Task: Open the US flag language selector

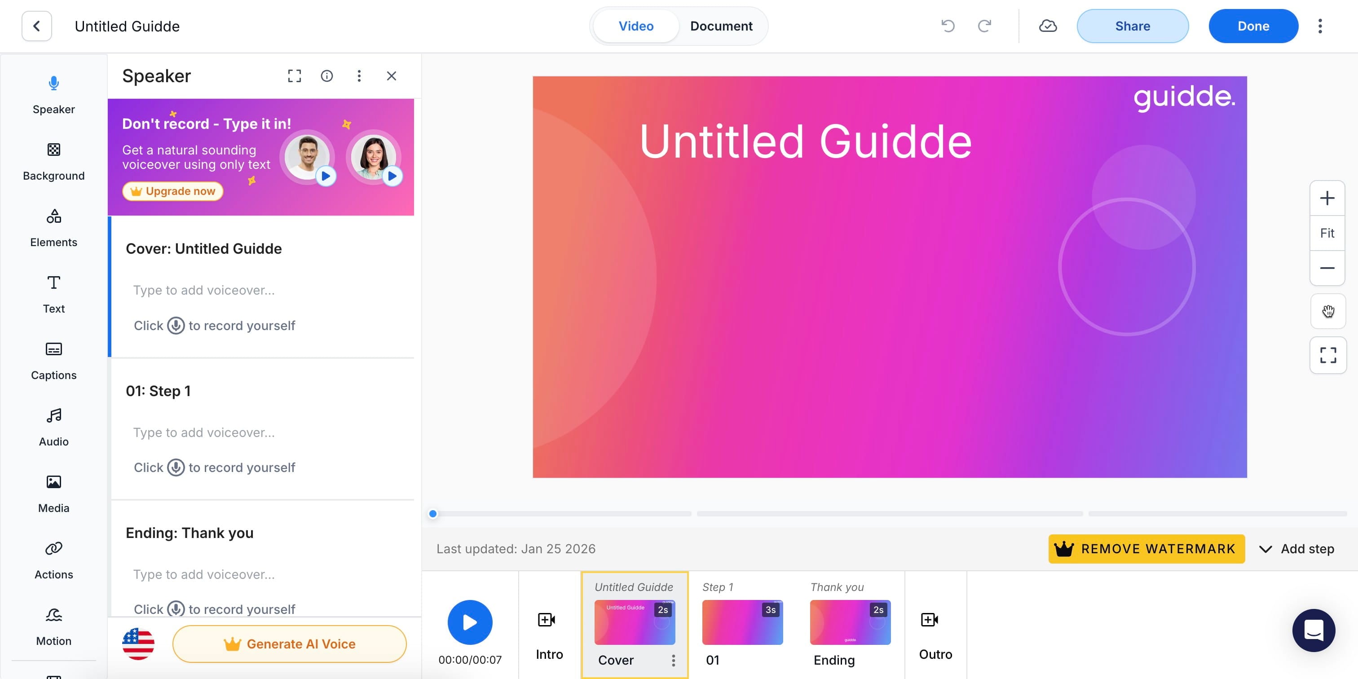Action: pos(138,644)
